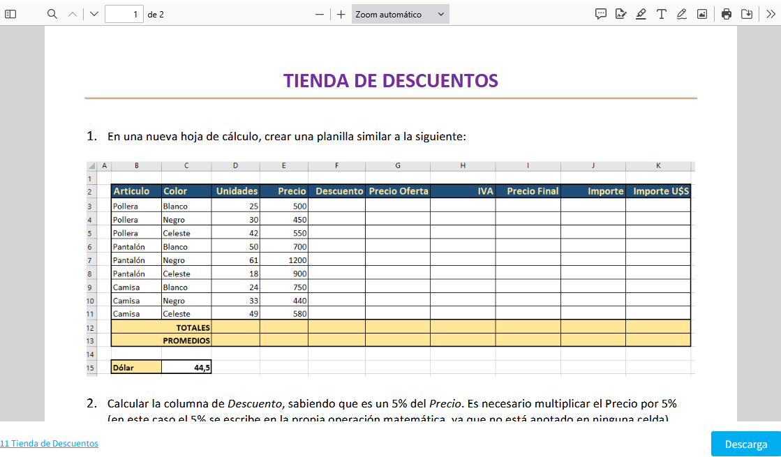Viewport: 781px width, 457px height.
Task: Toggle the sidebar panel
Action: pyautogui.click(x=10, y=14)
